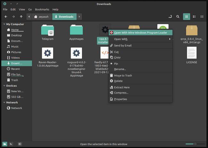Open Recent in the sidebar
The width and height of the screenshot is (208, 148).
point(17,69)
